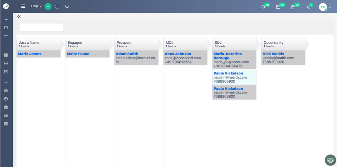Click the sun icon with badge 1
The height and width of the screenshot is (167, 337).
(x=308, y=7)
